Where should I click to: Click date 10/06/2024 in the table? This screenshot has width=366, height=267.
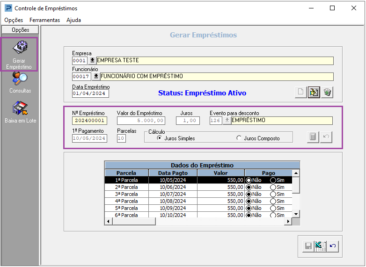(173, 187)
